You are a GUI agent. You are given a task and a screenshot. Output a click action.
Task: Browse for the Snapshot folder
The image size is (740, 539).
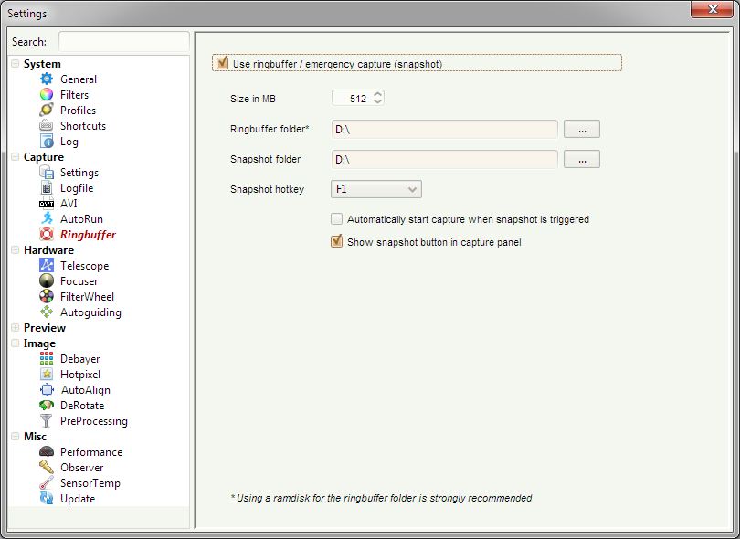point(582,159)
